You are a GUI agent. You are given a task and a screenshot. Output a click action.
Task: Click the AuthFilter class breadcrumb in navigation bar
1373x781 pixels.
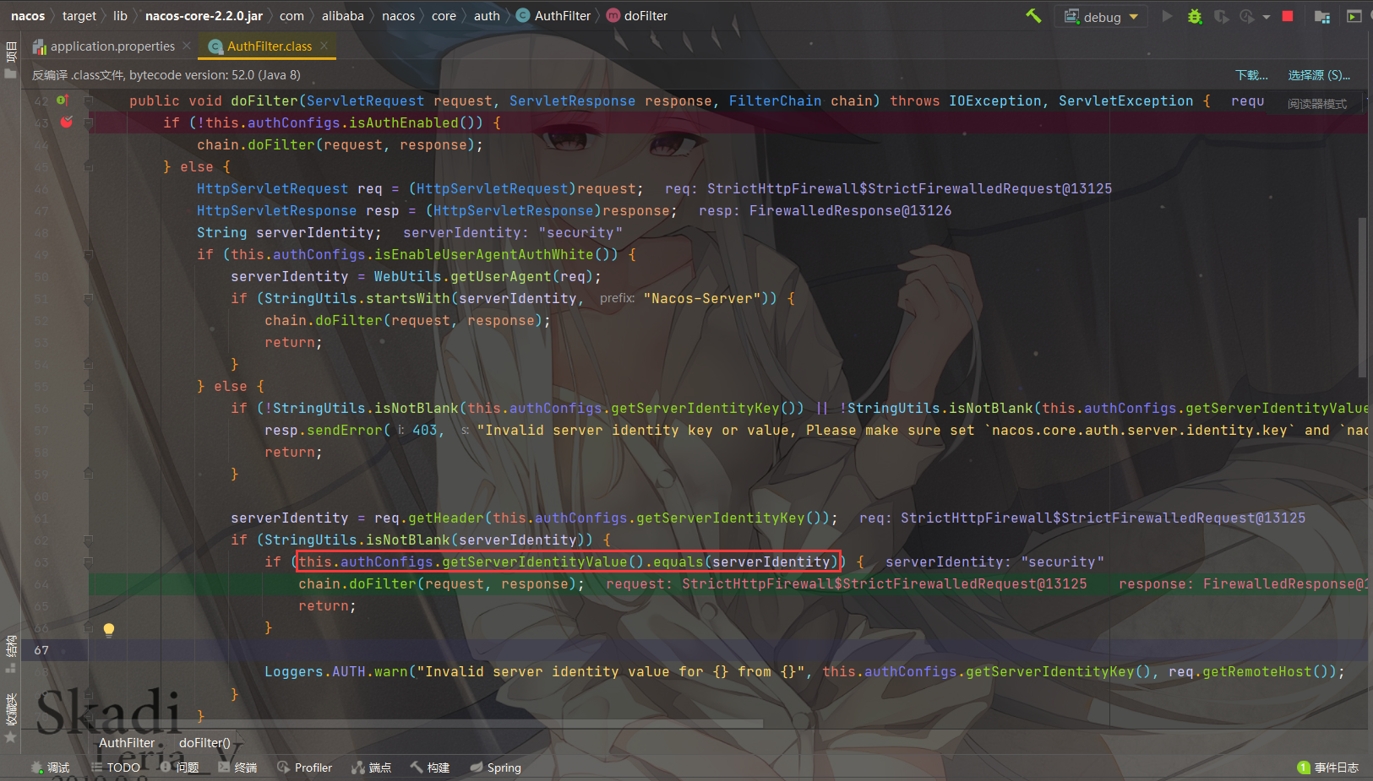coord(553,16)
